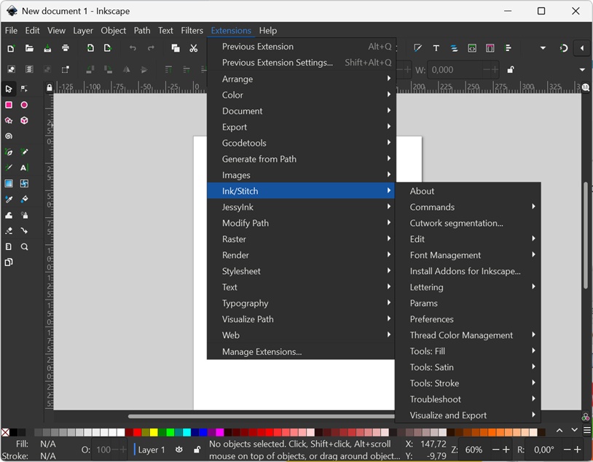
Task: Click the Open file folder icon
Action: point(29,48)
